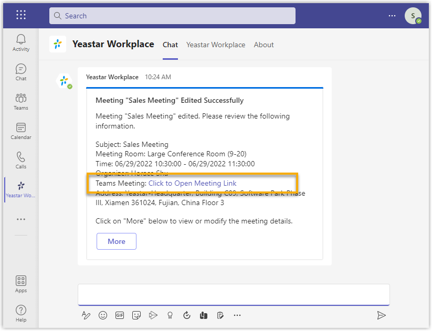Open the sticker picker
The width and height of the screenshot is (432, 331).
(136, 315)
